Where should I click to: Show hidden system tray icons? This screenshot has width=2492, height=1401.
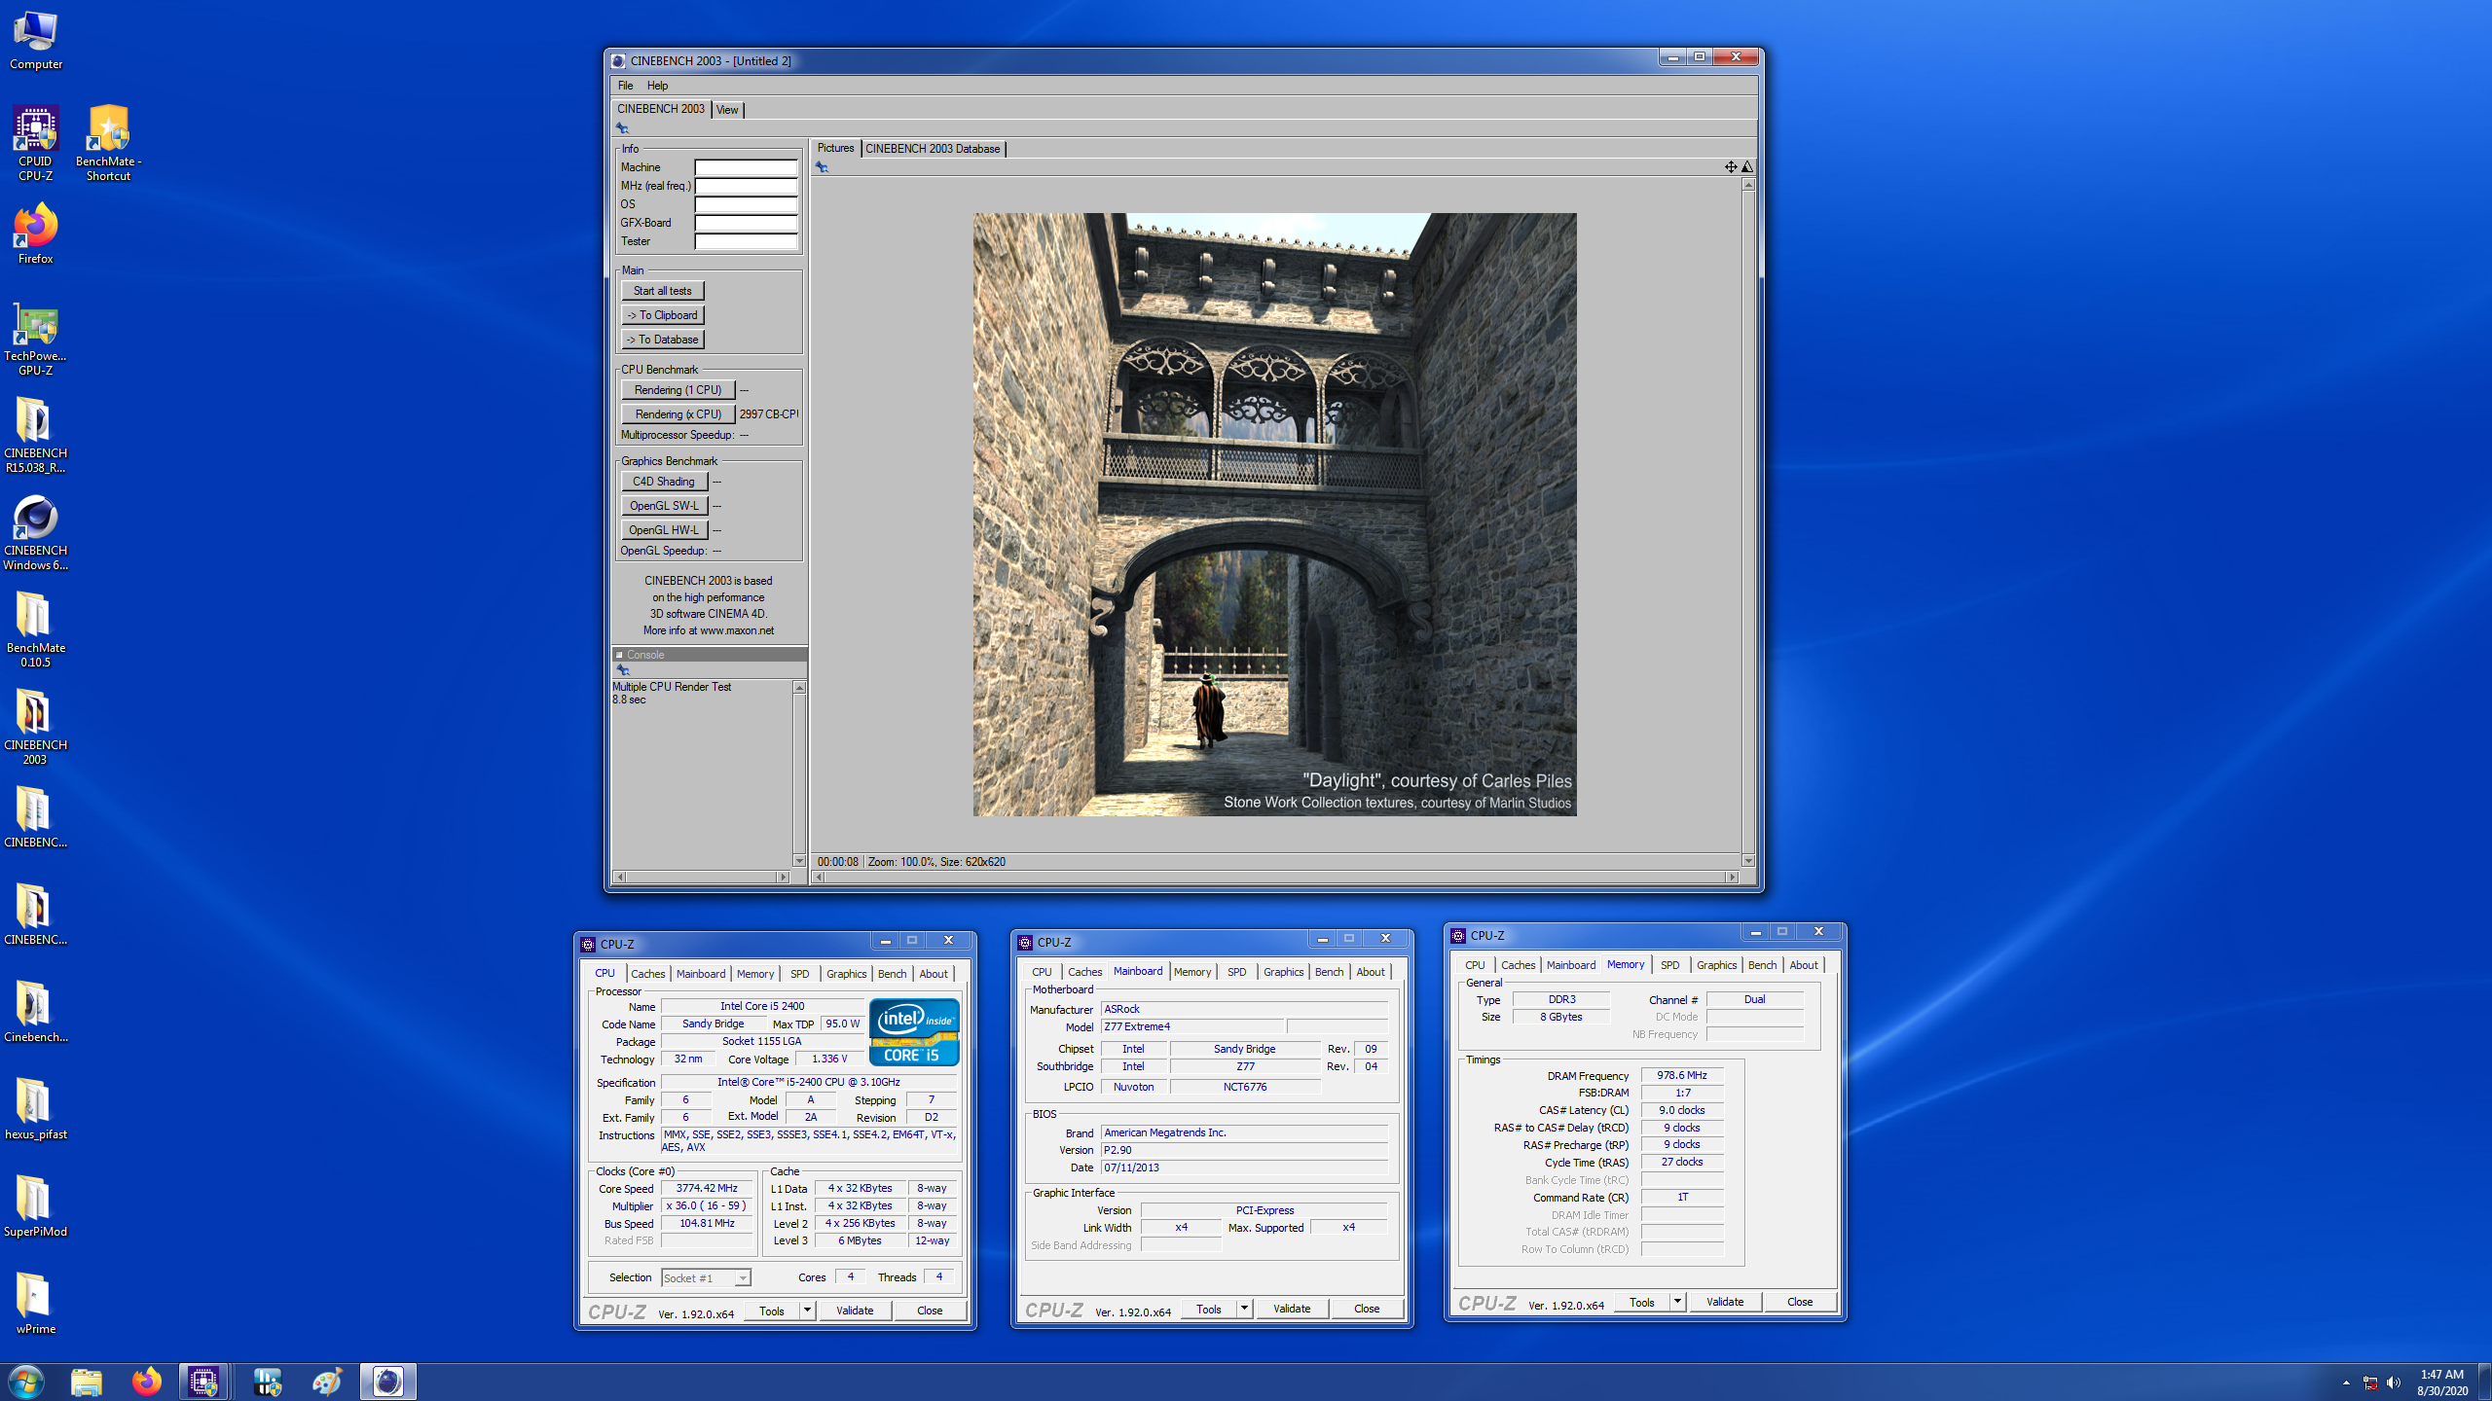point(2346,1383)
